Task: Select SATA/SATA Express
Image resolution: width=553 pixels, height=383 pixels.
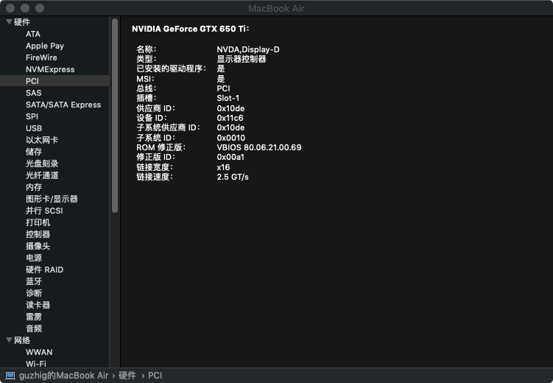Action: [63, 105]
